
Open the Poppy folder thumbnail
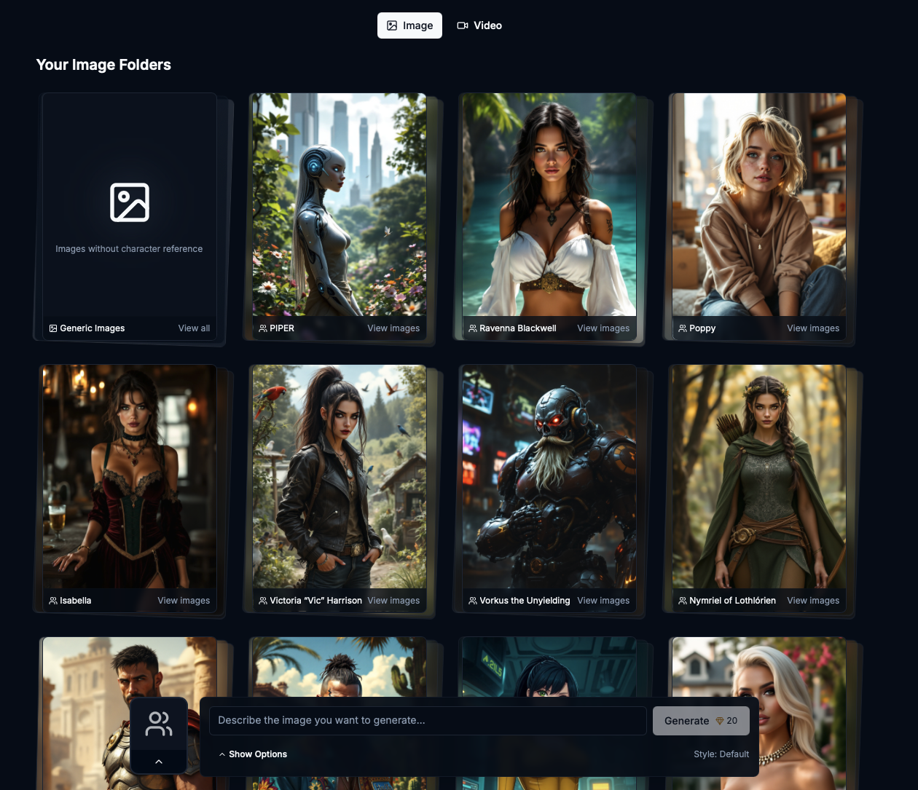759,205
